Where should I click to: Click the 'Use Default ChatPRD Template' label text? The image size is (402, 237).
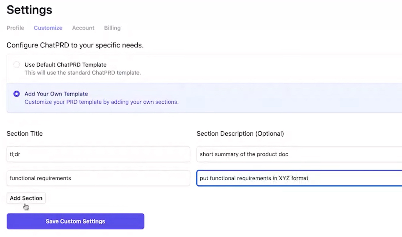pyautogui.click(x=65, y=65)
